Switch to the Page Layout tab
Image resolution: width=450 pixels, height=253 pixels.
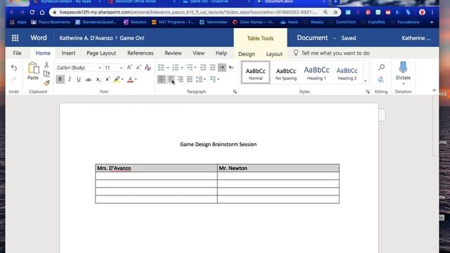(101, 53)
